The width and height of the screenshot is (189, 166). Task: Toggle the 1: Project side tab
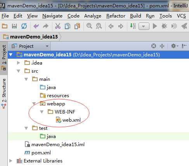click(4, 58)
